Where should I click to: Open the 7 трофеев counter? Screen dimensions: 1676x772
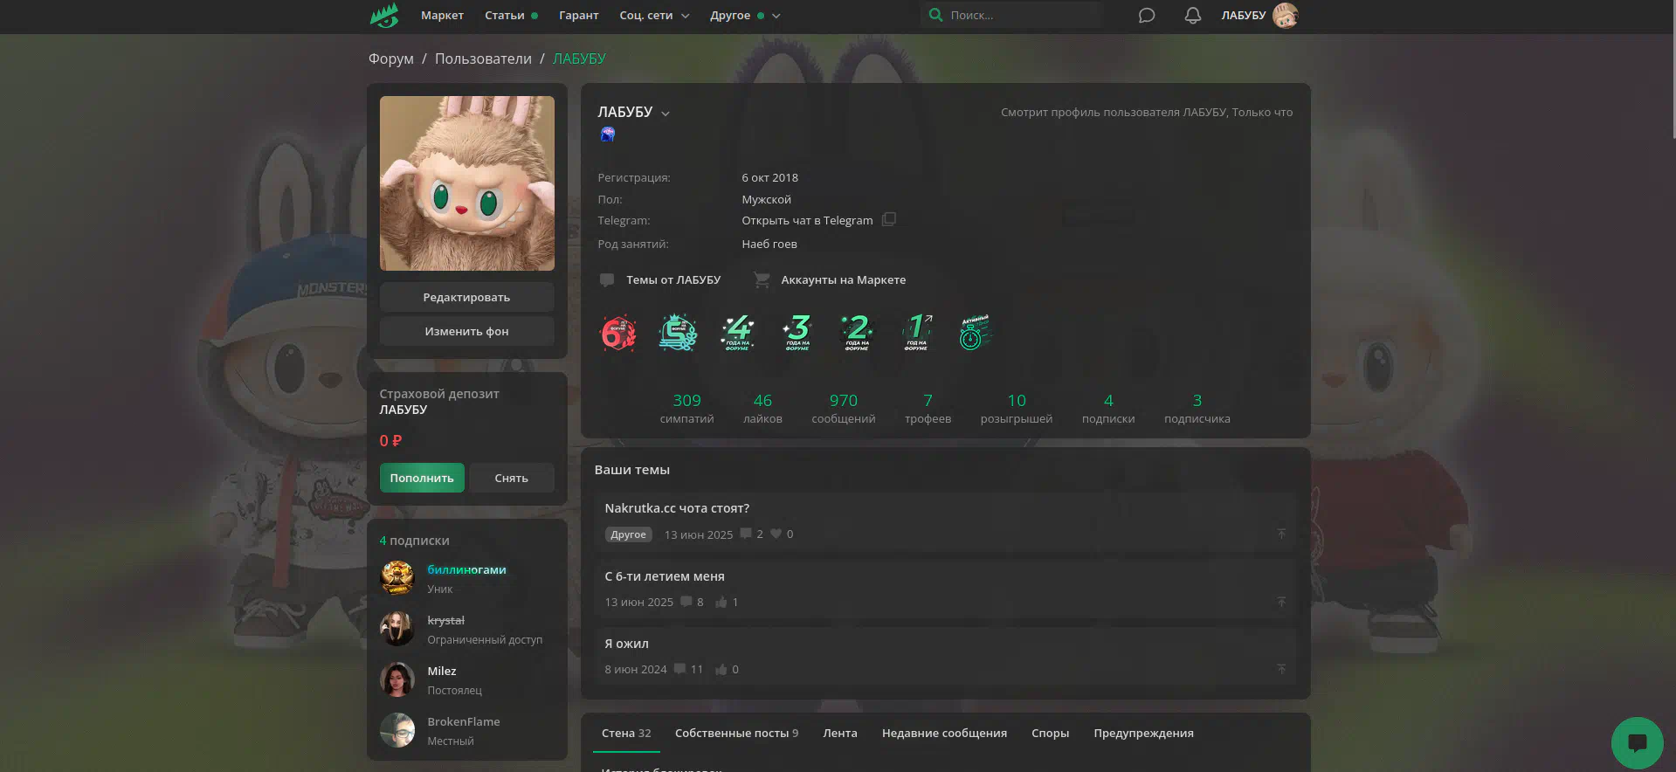click(928, 408)
